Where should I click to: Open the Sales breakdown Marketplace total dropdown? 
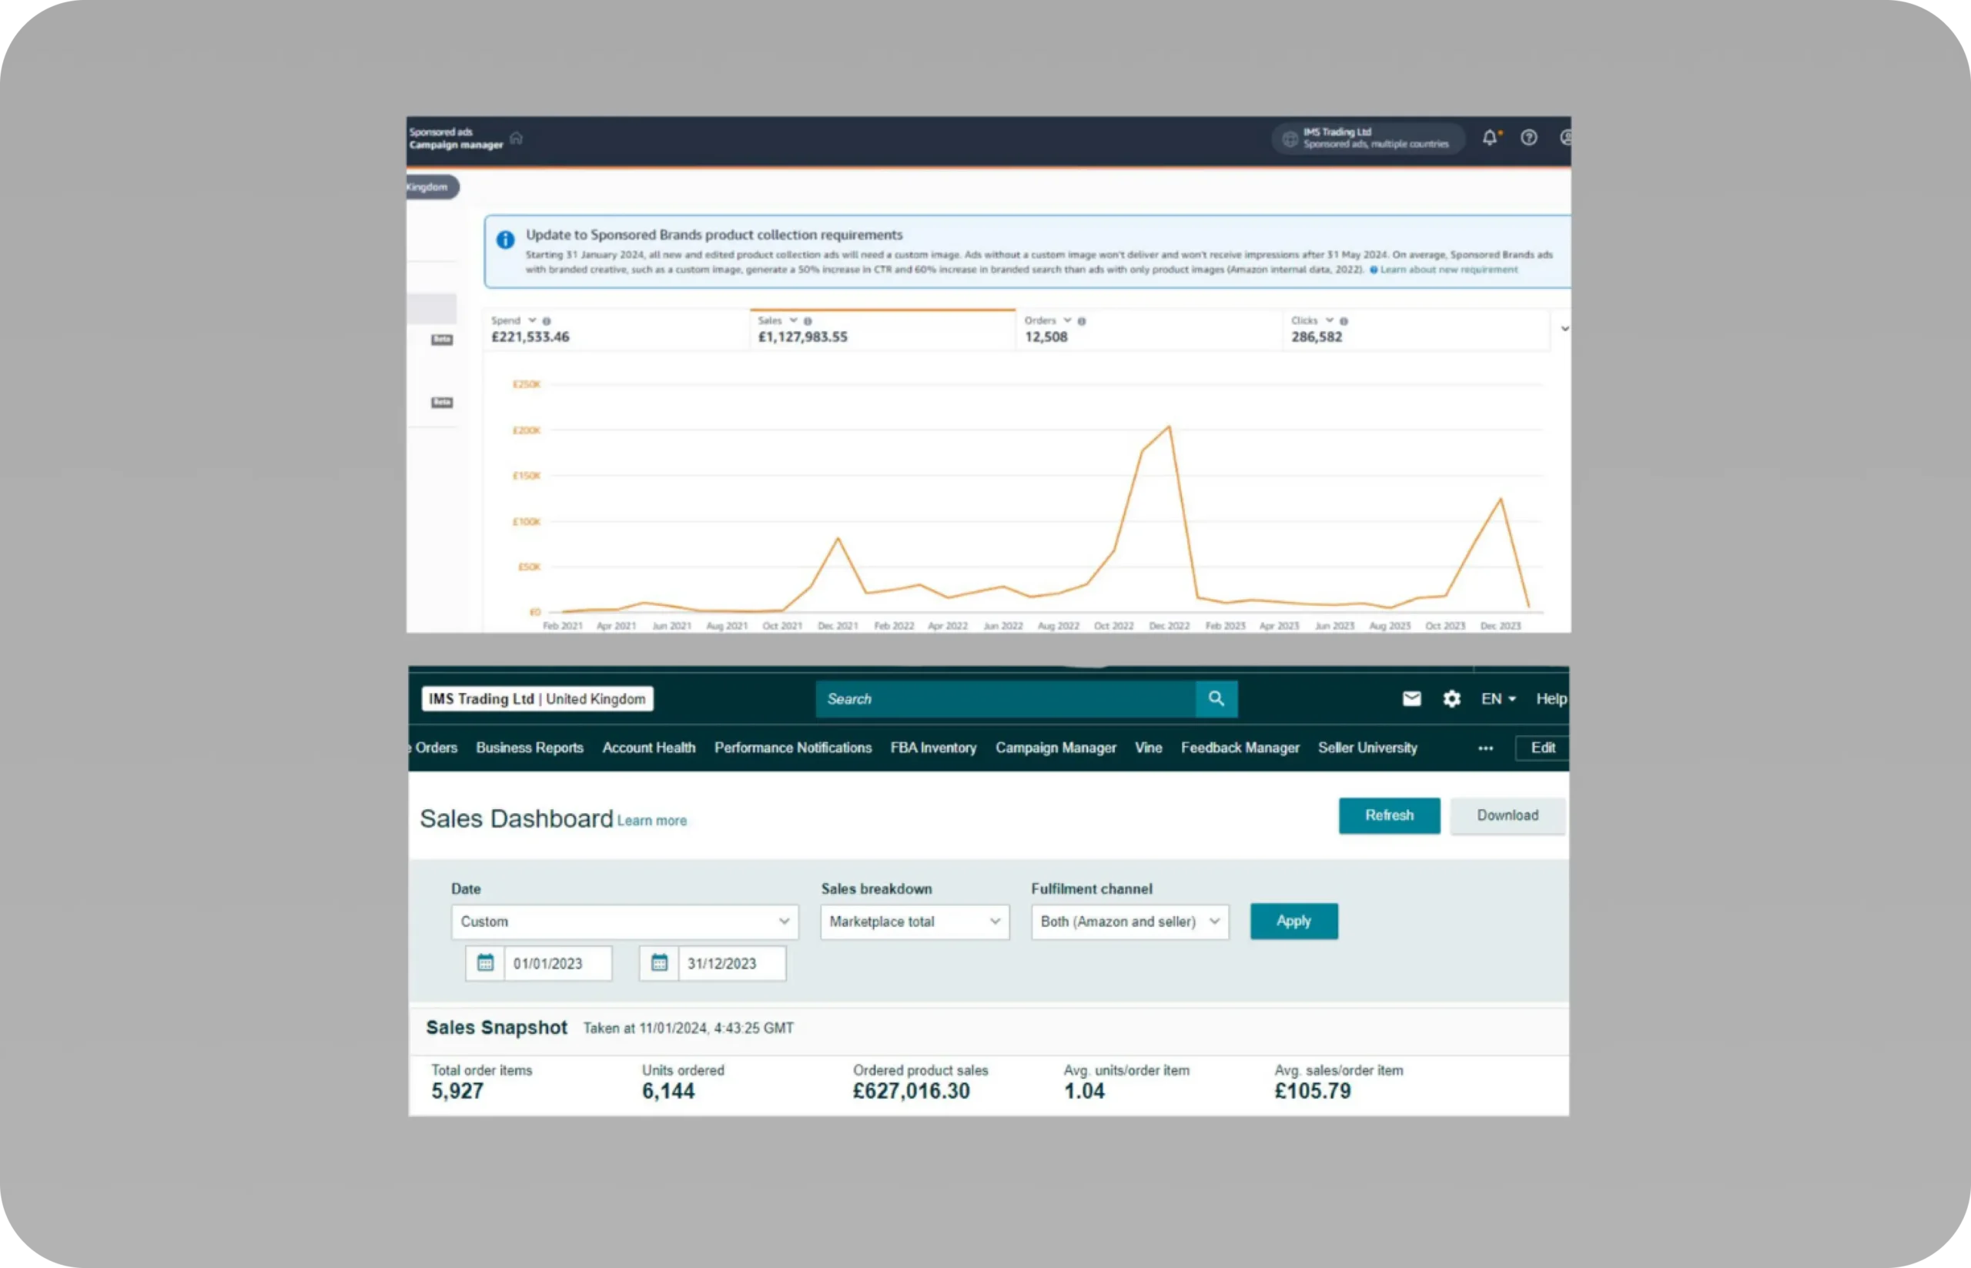(x=915, y=922)
